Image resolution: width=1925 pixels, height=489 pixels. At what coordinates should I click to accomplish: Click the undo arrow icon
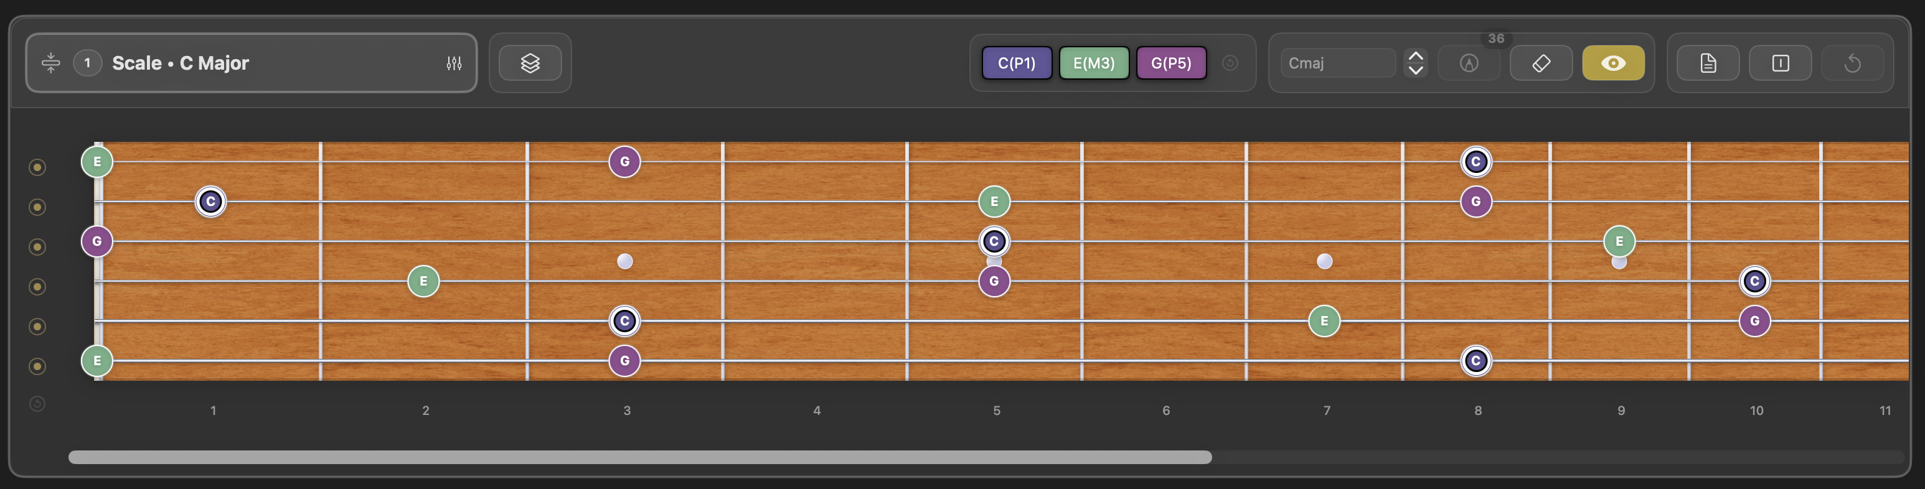point(1853,63)
